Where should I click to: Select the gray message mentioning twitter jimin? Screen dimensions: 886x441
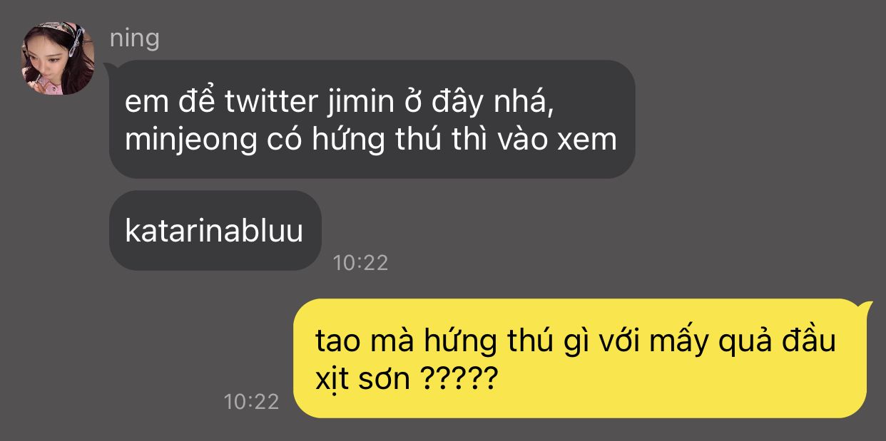tap(372, 119)
